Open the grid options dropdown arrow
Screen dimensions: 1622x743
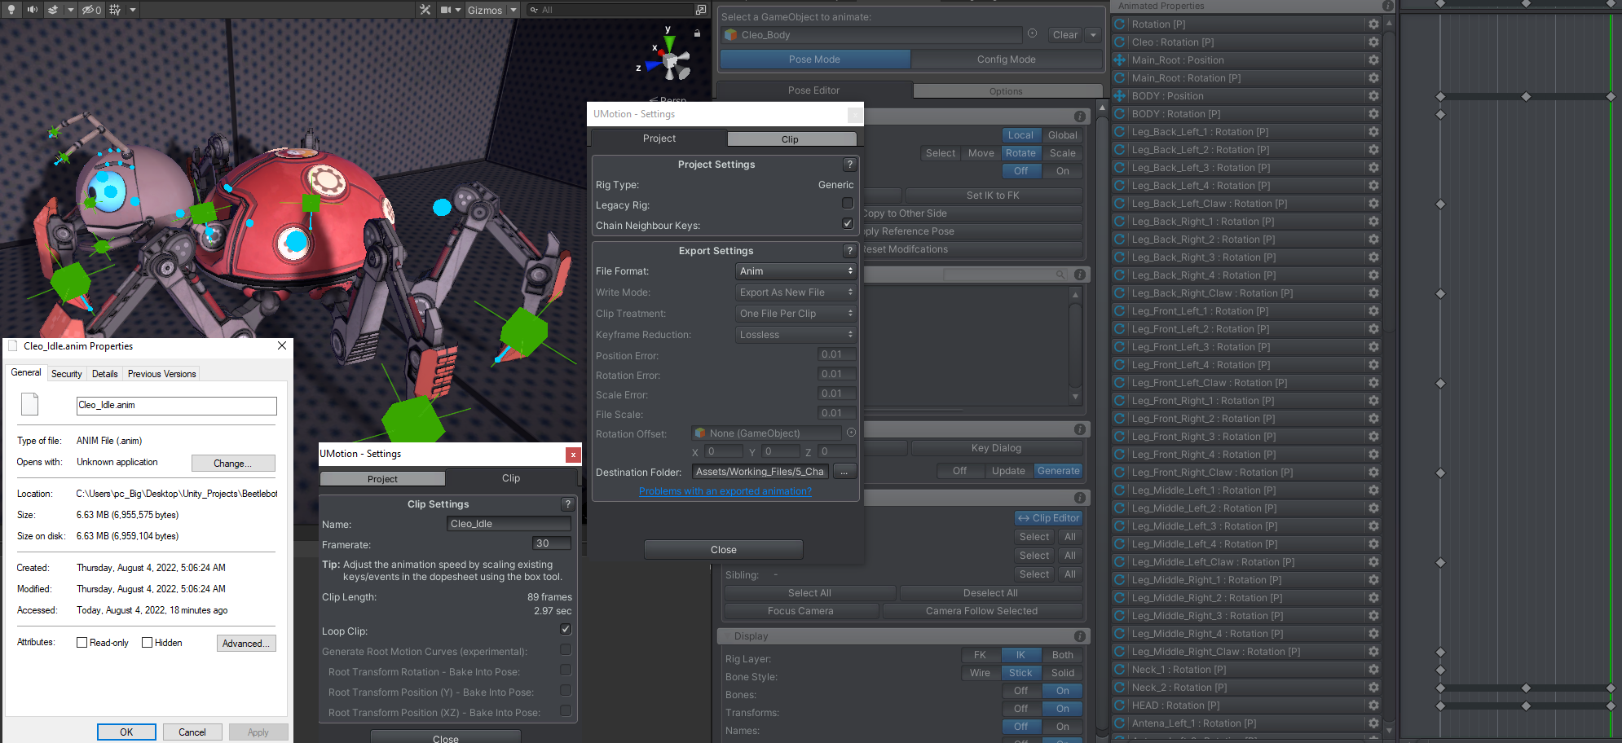click(133, 10)
